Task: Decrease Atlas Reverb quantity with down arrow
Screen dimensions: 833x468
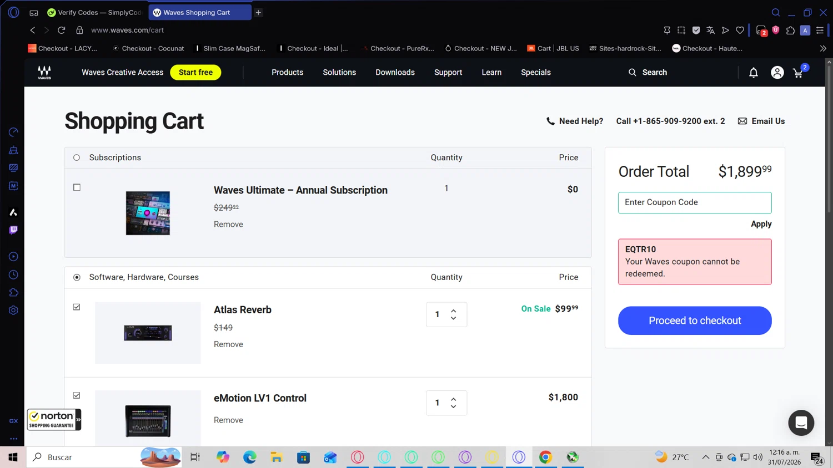Action: [453, 318]
